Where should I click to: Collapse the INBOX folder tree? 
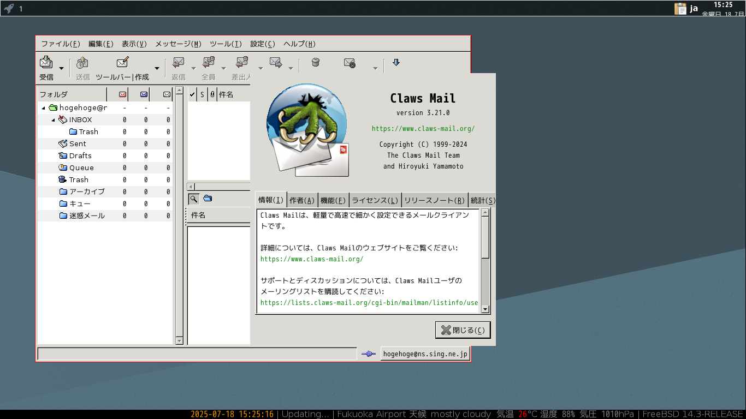click(x=53, y=120)
